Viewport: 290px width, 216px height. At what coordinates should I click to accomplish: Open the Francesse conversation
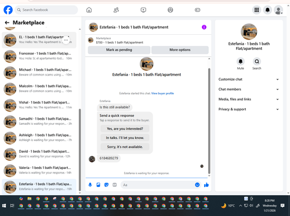point(39,56)
